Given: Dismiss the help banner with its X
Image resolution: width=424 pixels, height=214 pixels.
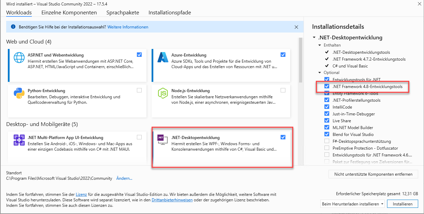Looking at the screenshot, I should pyautogui.click(x=296, y=27).
